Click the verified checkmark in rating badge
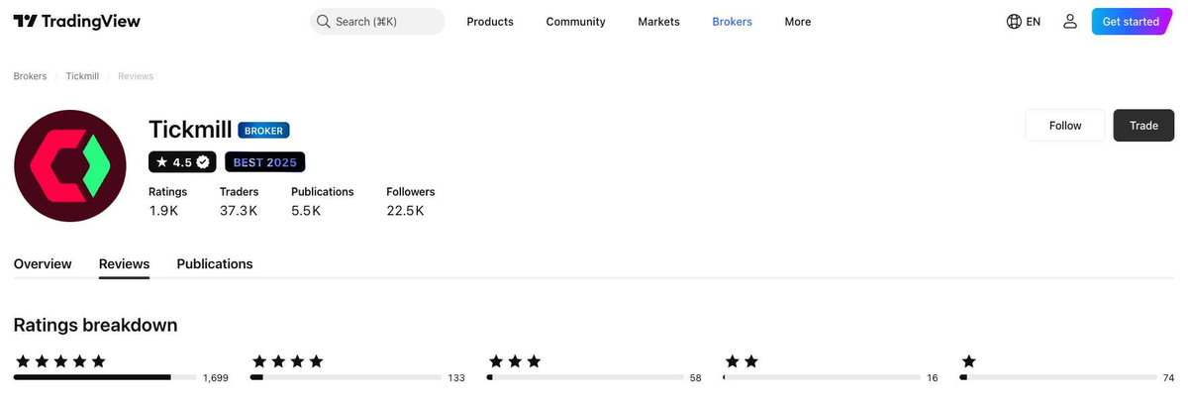The width and height of the screenshot is (1188, 400). (203, 161)
